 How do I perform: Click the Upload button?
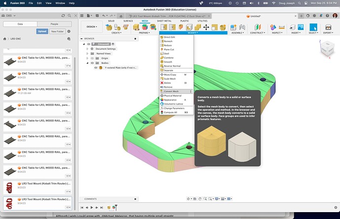42,31
